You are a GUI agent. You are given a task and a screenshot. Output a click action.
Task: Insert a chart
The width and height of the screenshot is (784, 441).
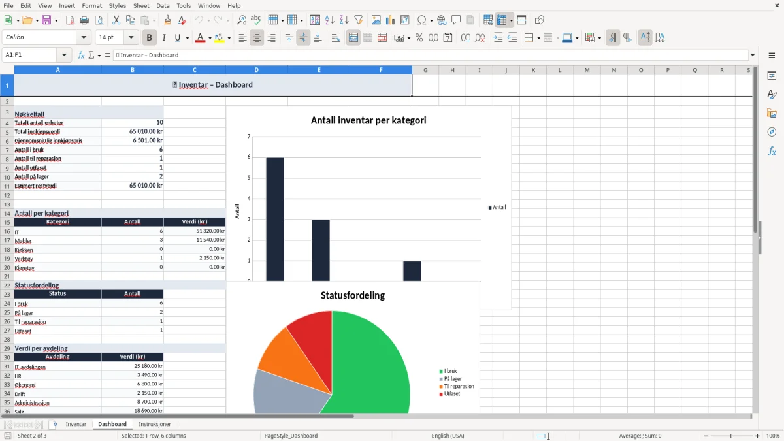(391, 20)
